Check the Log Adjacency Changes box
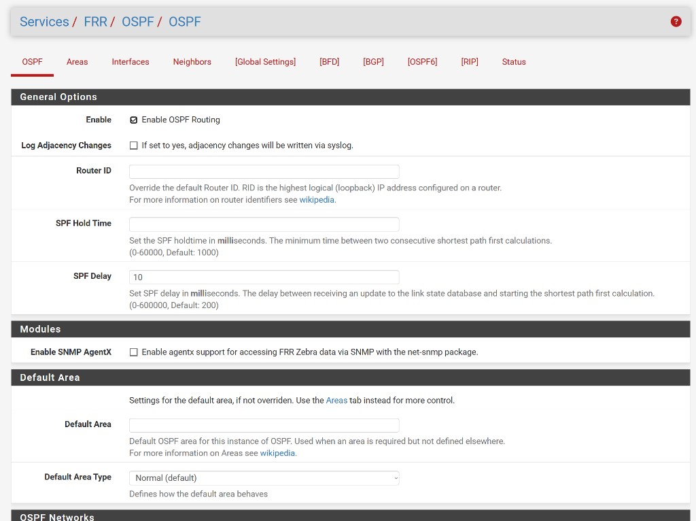The height and width of the screenshot is (521, 696). tap(134, 146)
